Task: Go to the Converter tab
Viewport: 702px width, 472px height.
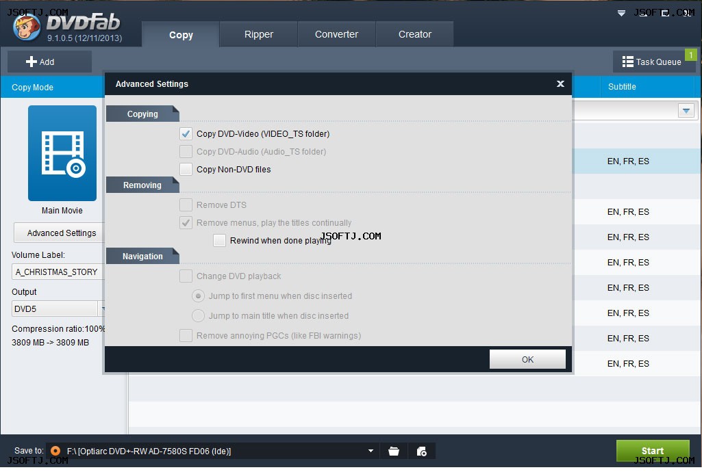Action: (x=337, y=34)
